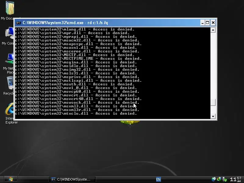Maximize the cmd.exe window
Image resolution: width=244 pixels, height=183 pixels.
click(207, 23)
